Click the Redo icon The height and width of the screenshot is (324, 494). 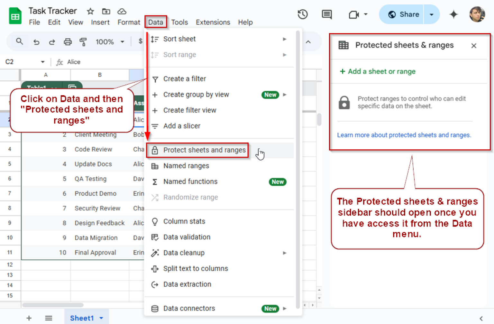click(x=52, y=42)
